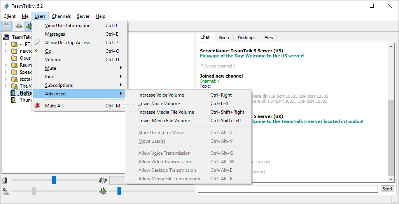Choose View User Information
Viewport: 399px width, 204px height.
79,25
